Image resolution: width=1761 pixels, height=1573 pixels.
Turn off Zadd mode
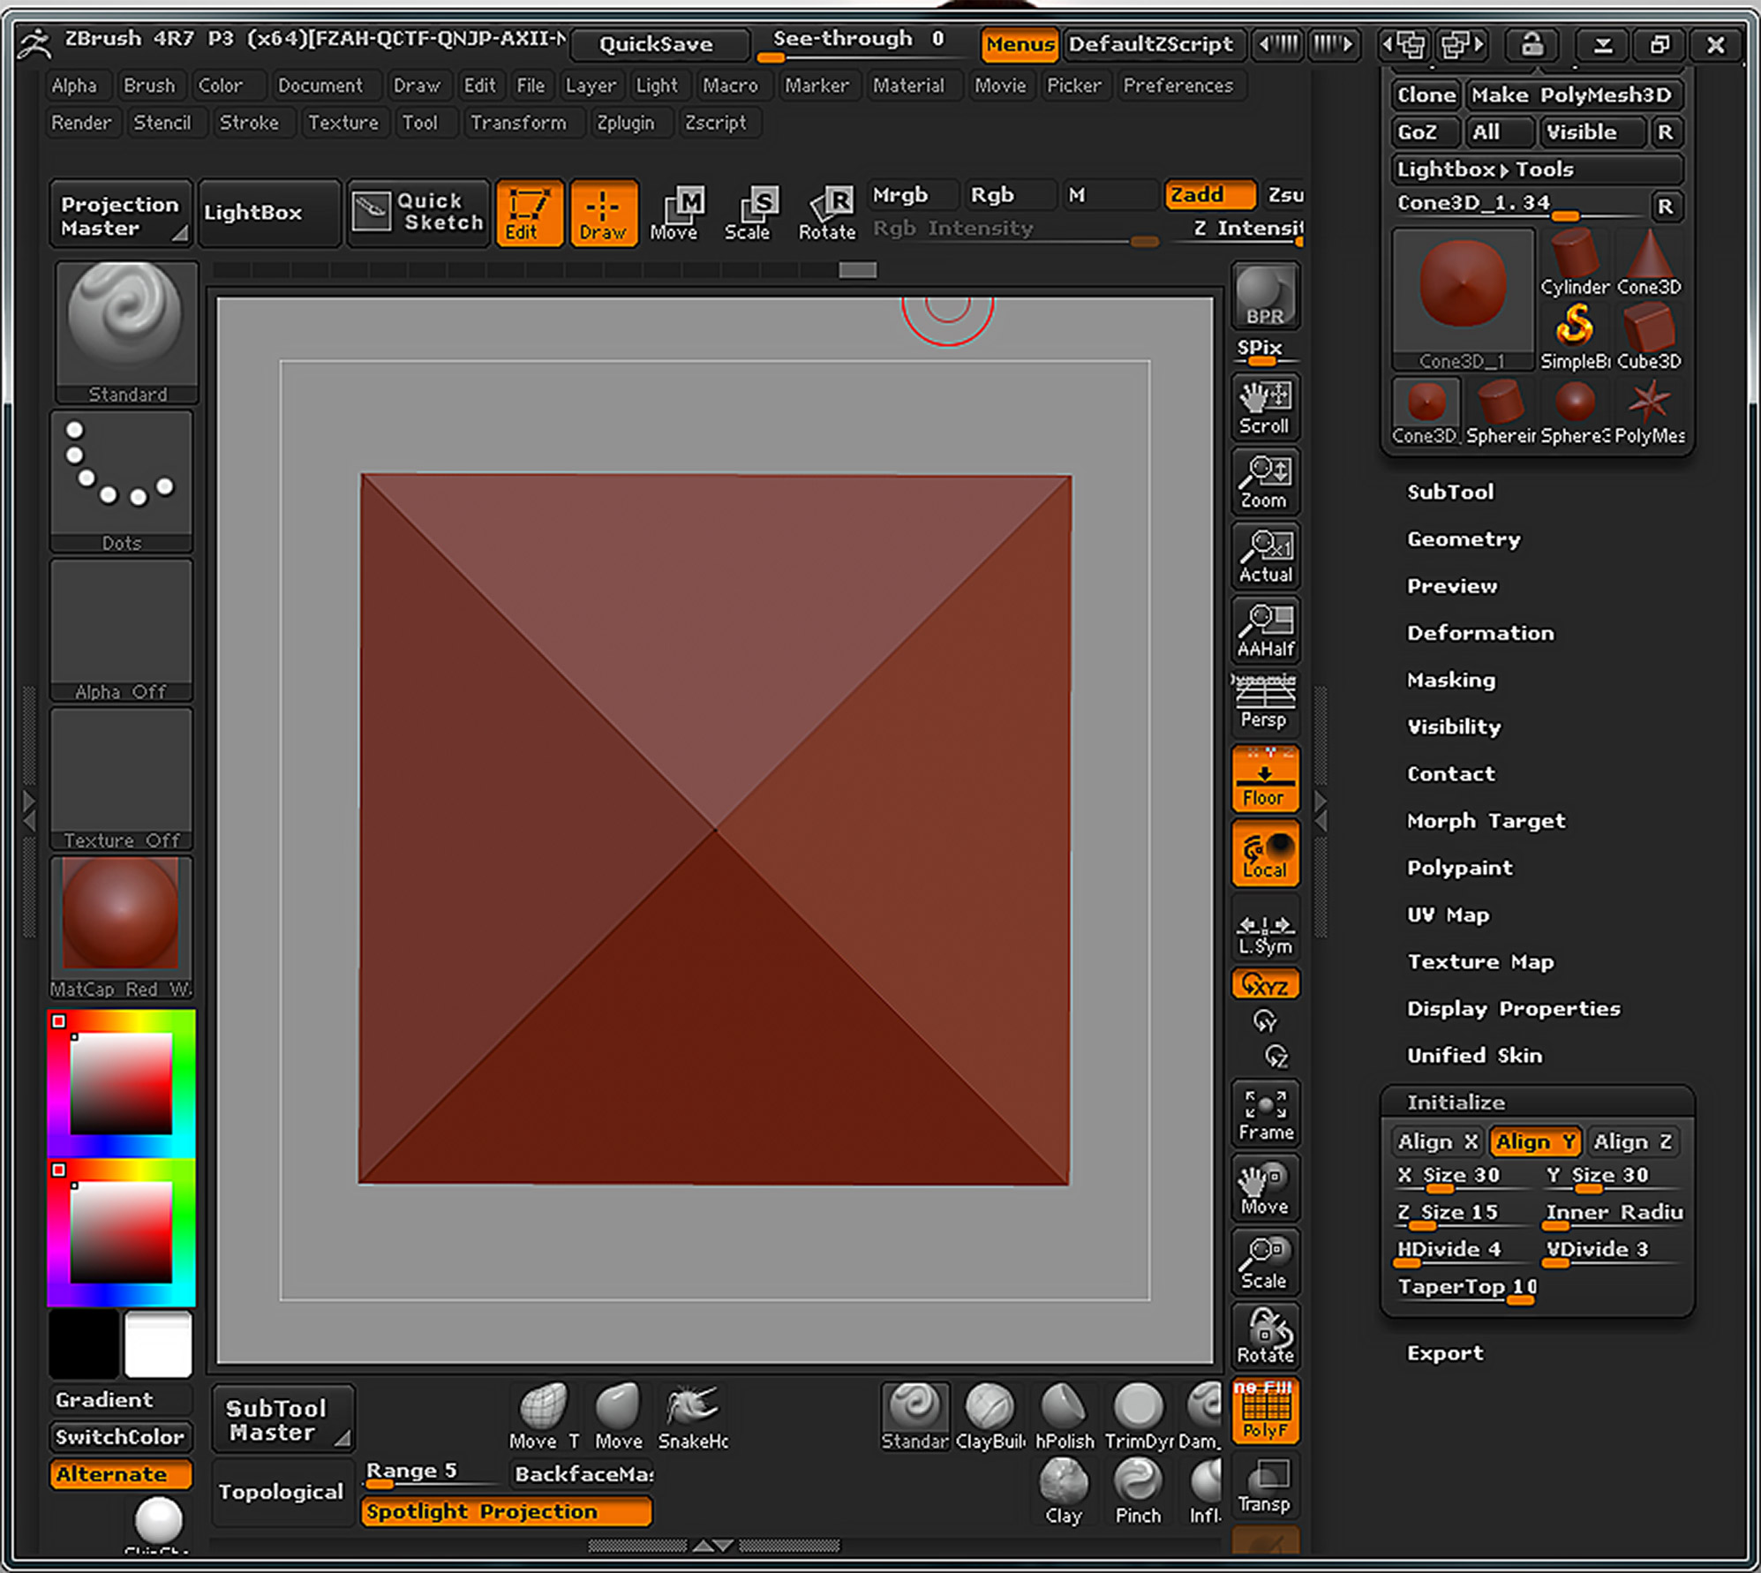point(1208,195)
